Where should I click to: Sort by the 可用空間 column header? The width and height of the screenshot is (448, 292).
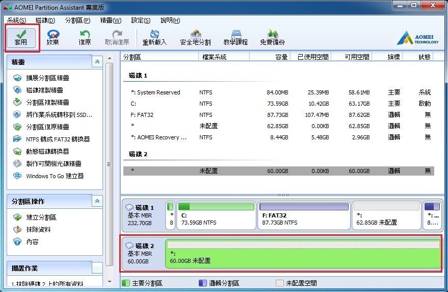point(352,57)
